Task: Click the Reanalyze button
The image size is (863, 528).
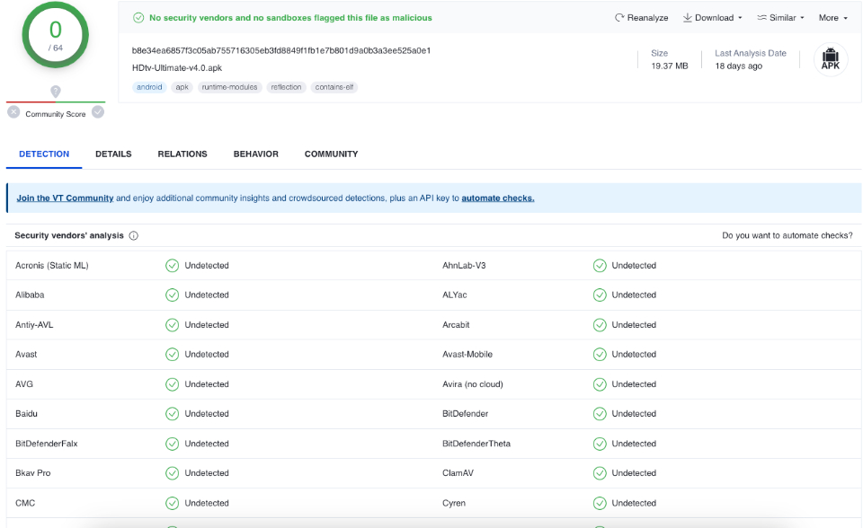Action: coord(642,18)
